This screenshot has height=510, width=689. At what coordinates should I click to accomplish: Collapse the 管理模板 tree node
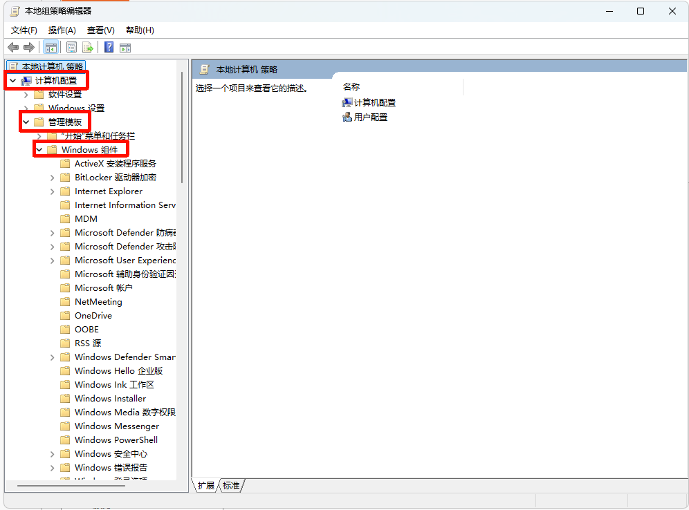pyautogui.click(x=26, y=122)
